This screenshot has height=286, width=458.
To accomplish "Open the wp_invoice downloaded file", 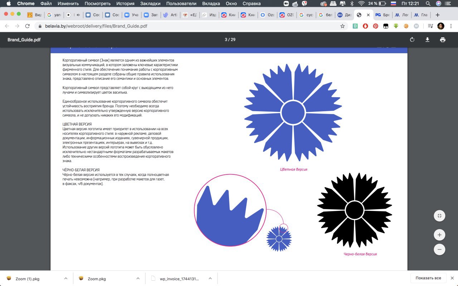I will pyautogui.click(x=179, y=279).
